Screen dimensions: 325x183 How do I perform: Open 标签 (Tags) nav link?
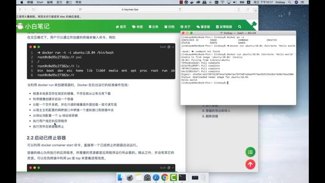[138, 27]
